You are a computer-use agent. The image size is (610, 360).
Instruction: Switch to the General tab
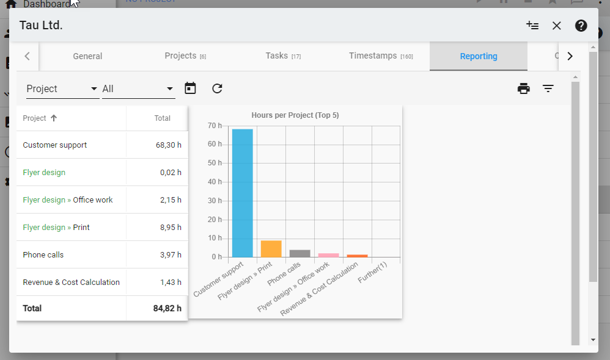(87, 56)
